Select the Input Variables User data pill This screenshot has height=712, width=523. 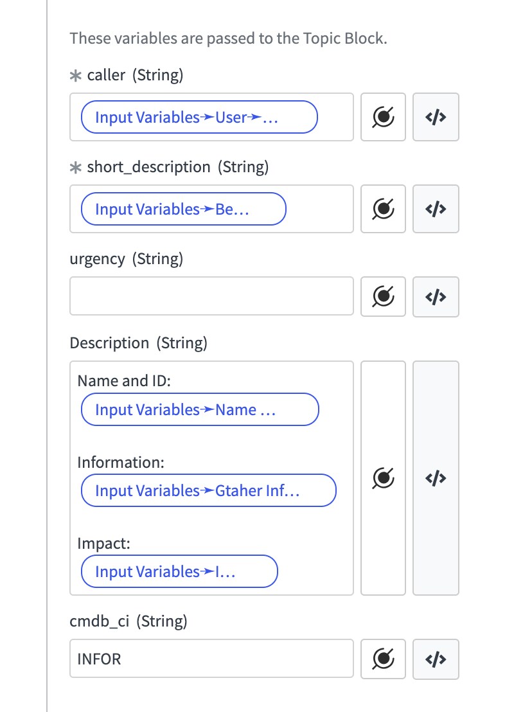click(199, 117)
